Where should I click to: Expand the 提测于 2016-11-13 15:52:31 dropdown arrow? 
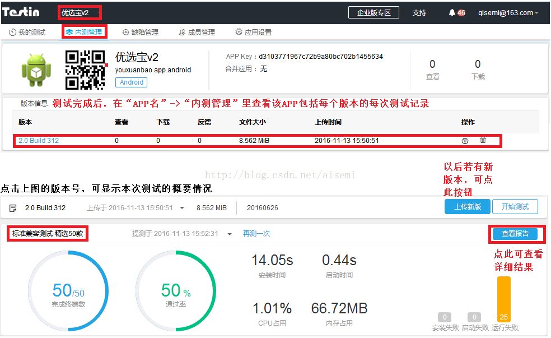tap(230, 234)
